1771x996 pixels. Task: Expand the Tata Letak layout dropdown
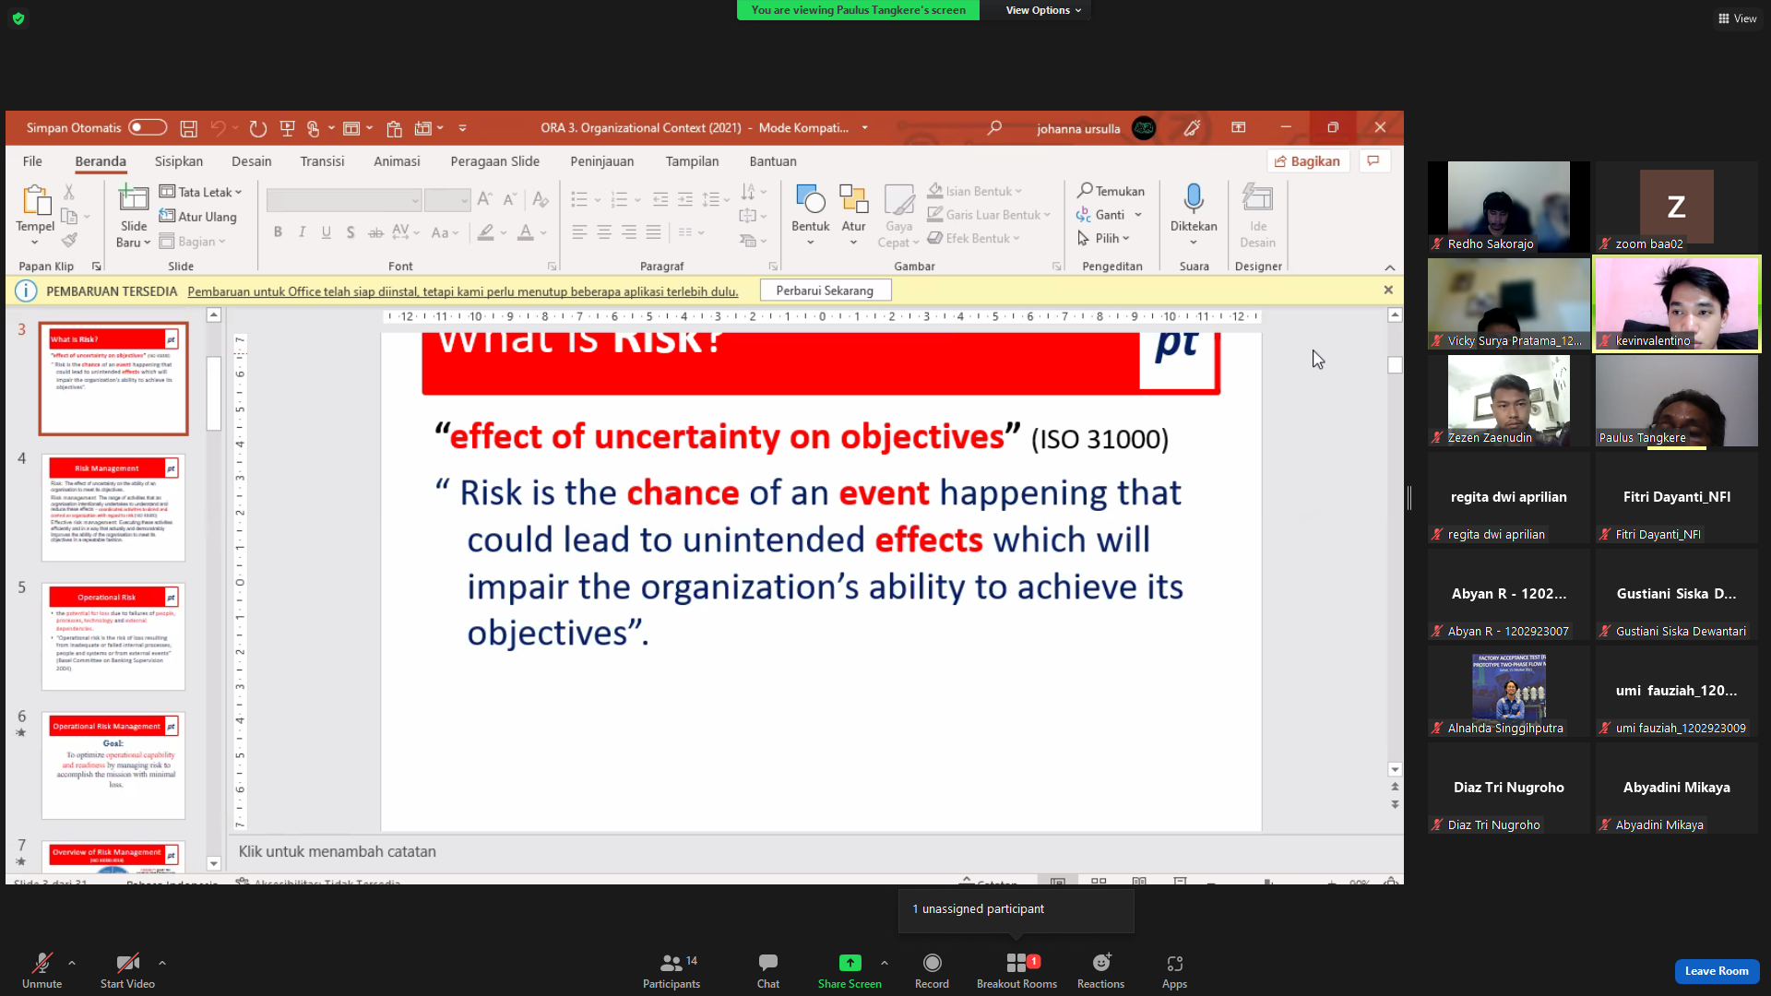tap(200, 192)
